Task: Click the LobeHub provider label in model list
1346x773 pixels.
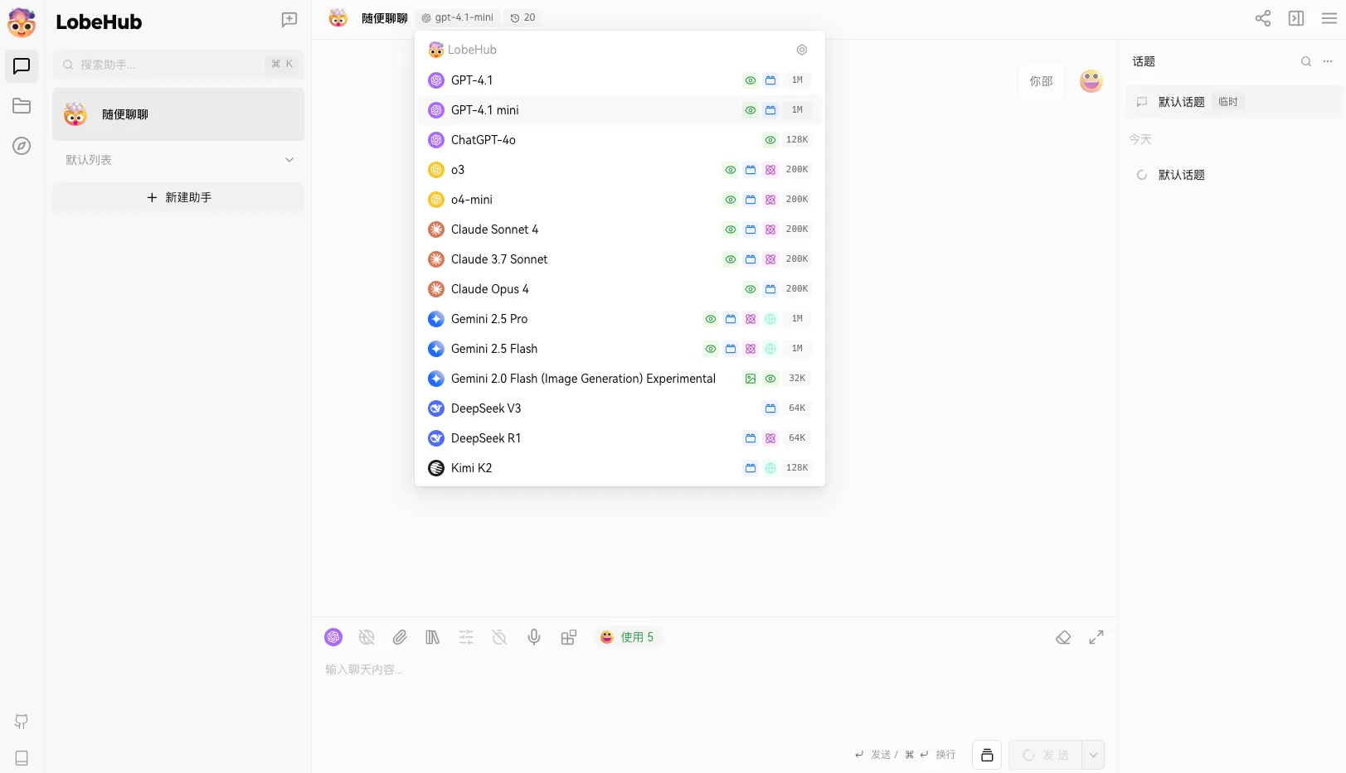Action: tap(473, 50)
